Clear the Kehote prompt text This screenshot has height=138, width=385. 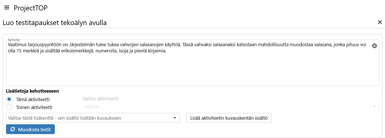[375, 46]
